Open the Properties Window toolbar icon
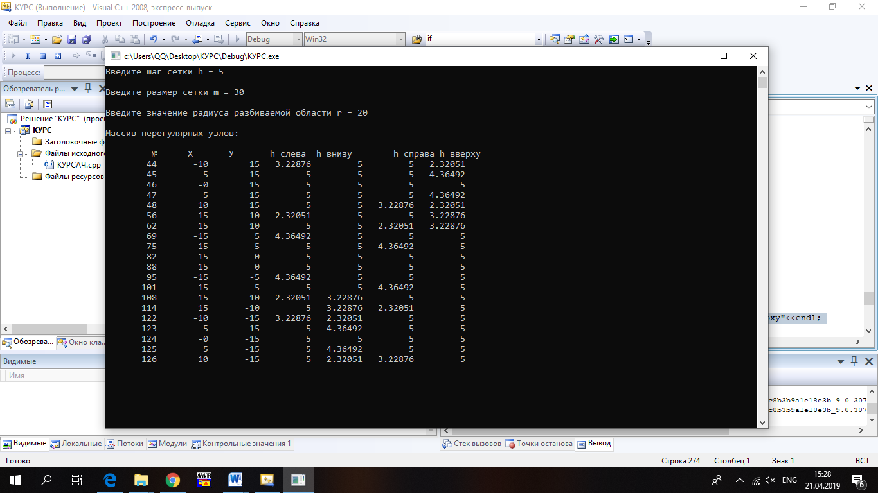This screenshot has height=493, width=878. pyautogui.click(x=569, y=39)
